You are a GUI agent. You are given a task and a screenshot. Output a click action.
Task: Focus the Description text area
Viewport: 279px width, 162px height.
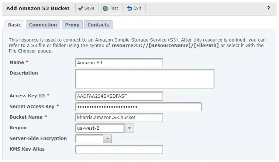tap(145, 79)
